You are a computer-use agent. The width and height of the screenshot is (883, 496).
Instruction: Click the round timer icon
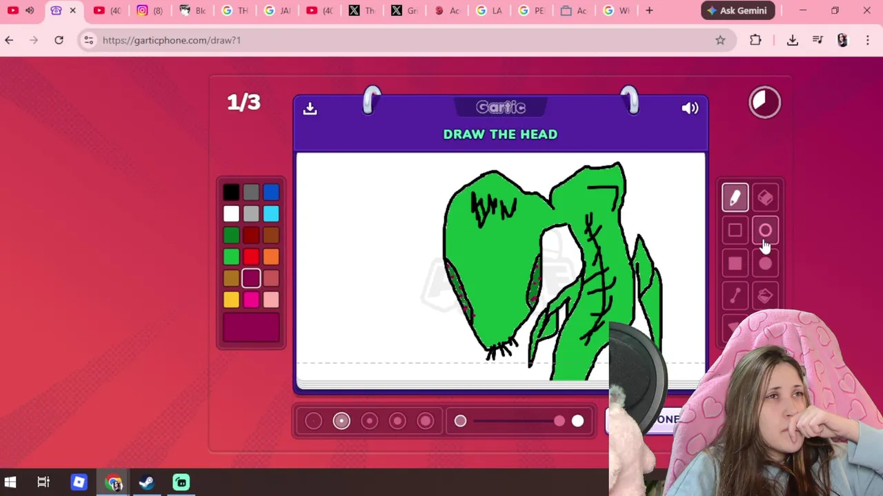(765, 103)
